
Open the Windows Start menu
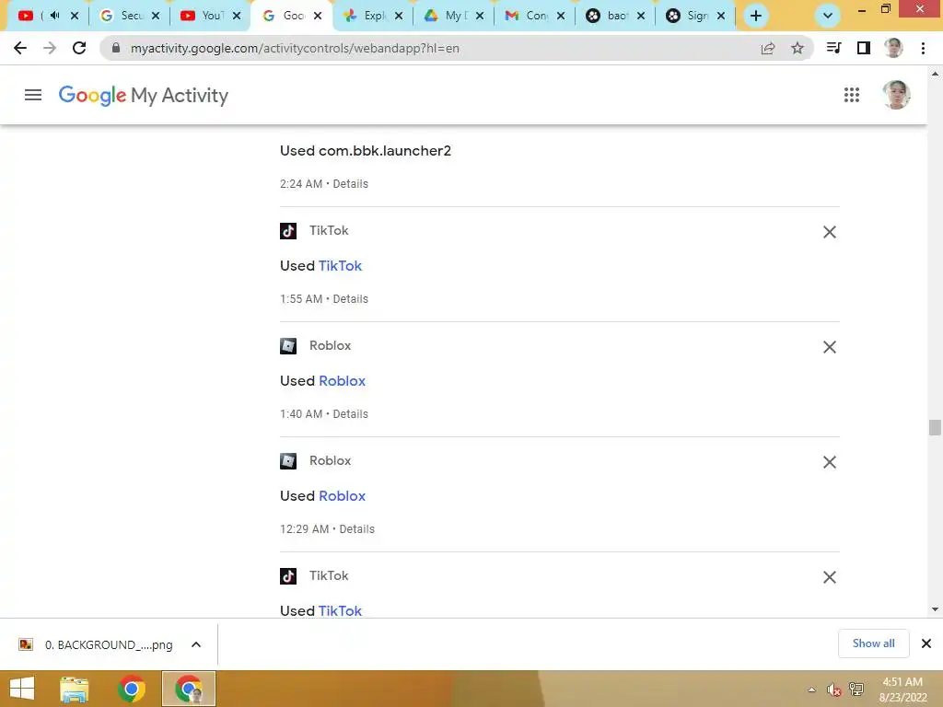(22, 689)
